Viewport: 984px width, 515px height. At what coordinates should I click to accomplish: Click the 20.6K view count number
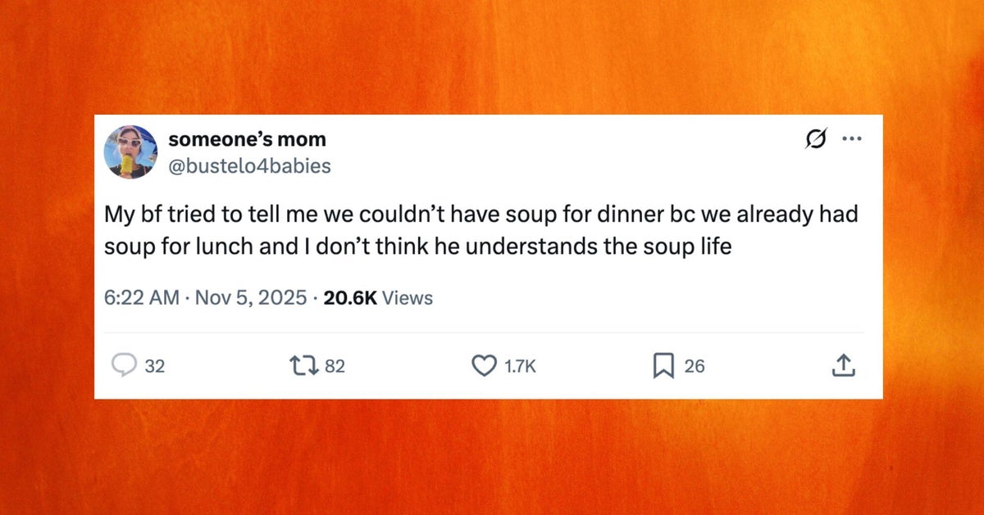(350, 298)
